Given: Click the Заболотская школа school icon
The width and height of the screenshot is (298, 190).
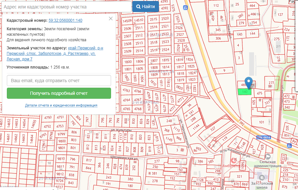Looking at the screenshot, I should click(x=262, y=177).
